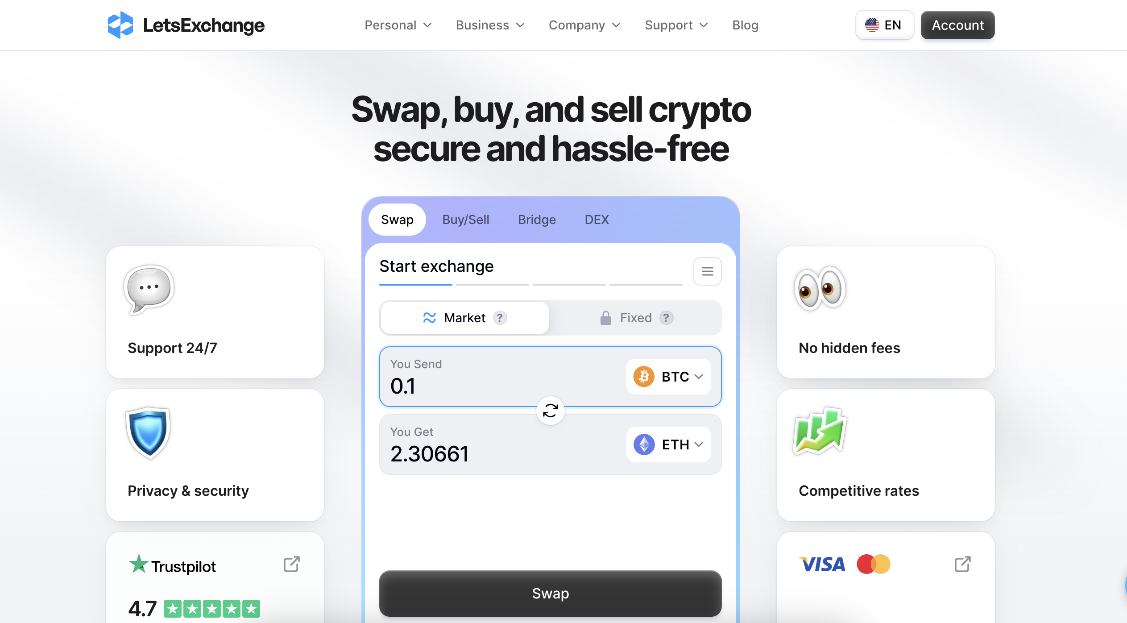1127x623 pixels.
Task: Click the Account button in header
Action: 958,25
